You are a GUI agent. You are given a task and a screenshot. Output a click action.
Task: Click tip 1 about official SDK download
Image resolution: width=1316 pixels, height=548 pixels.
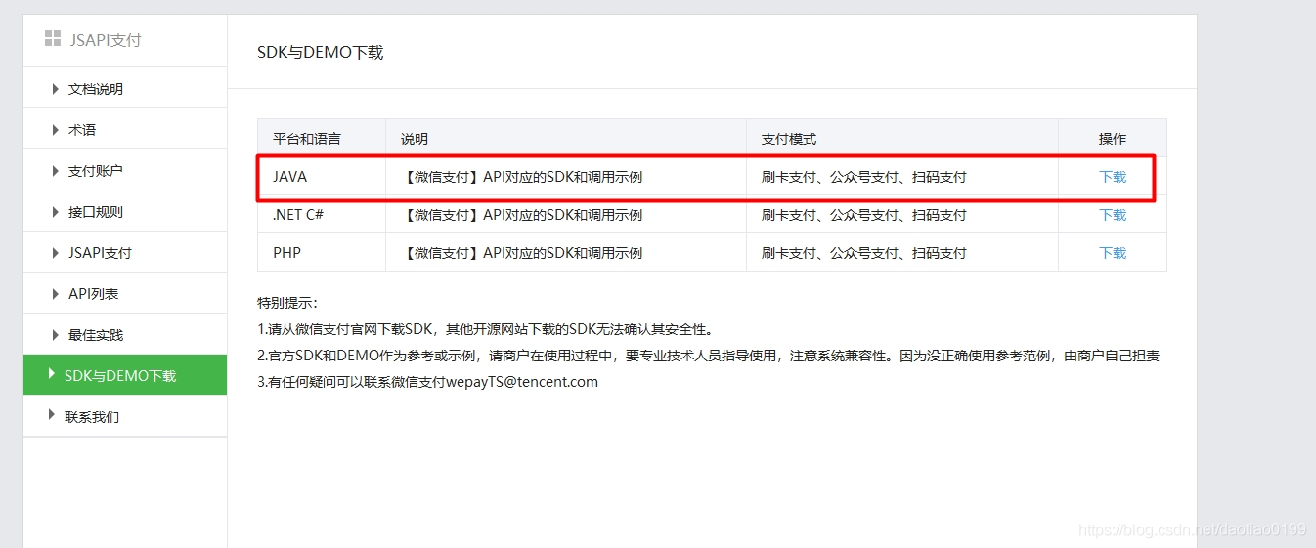coord(485,329)
